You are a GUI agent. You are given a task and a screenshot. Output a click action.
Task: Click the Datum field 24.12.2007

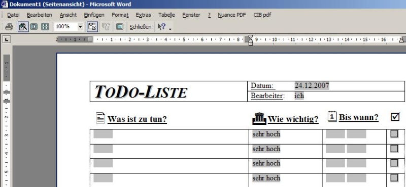point(312,85)
